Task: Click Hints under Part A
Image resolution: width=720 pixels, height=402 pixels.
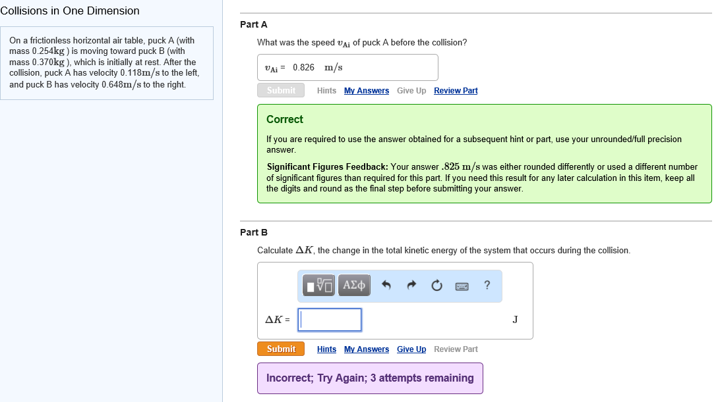Action: [x=326, y=91]
